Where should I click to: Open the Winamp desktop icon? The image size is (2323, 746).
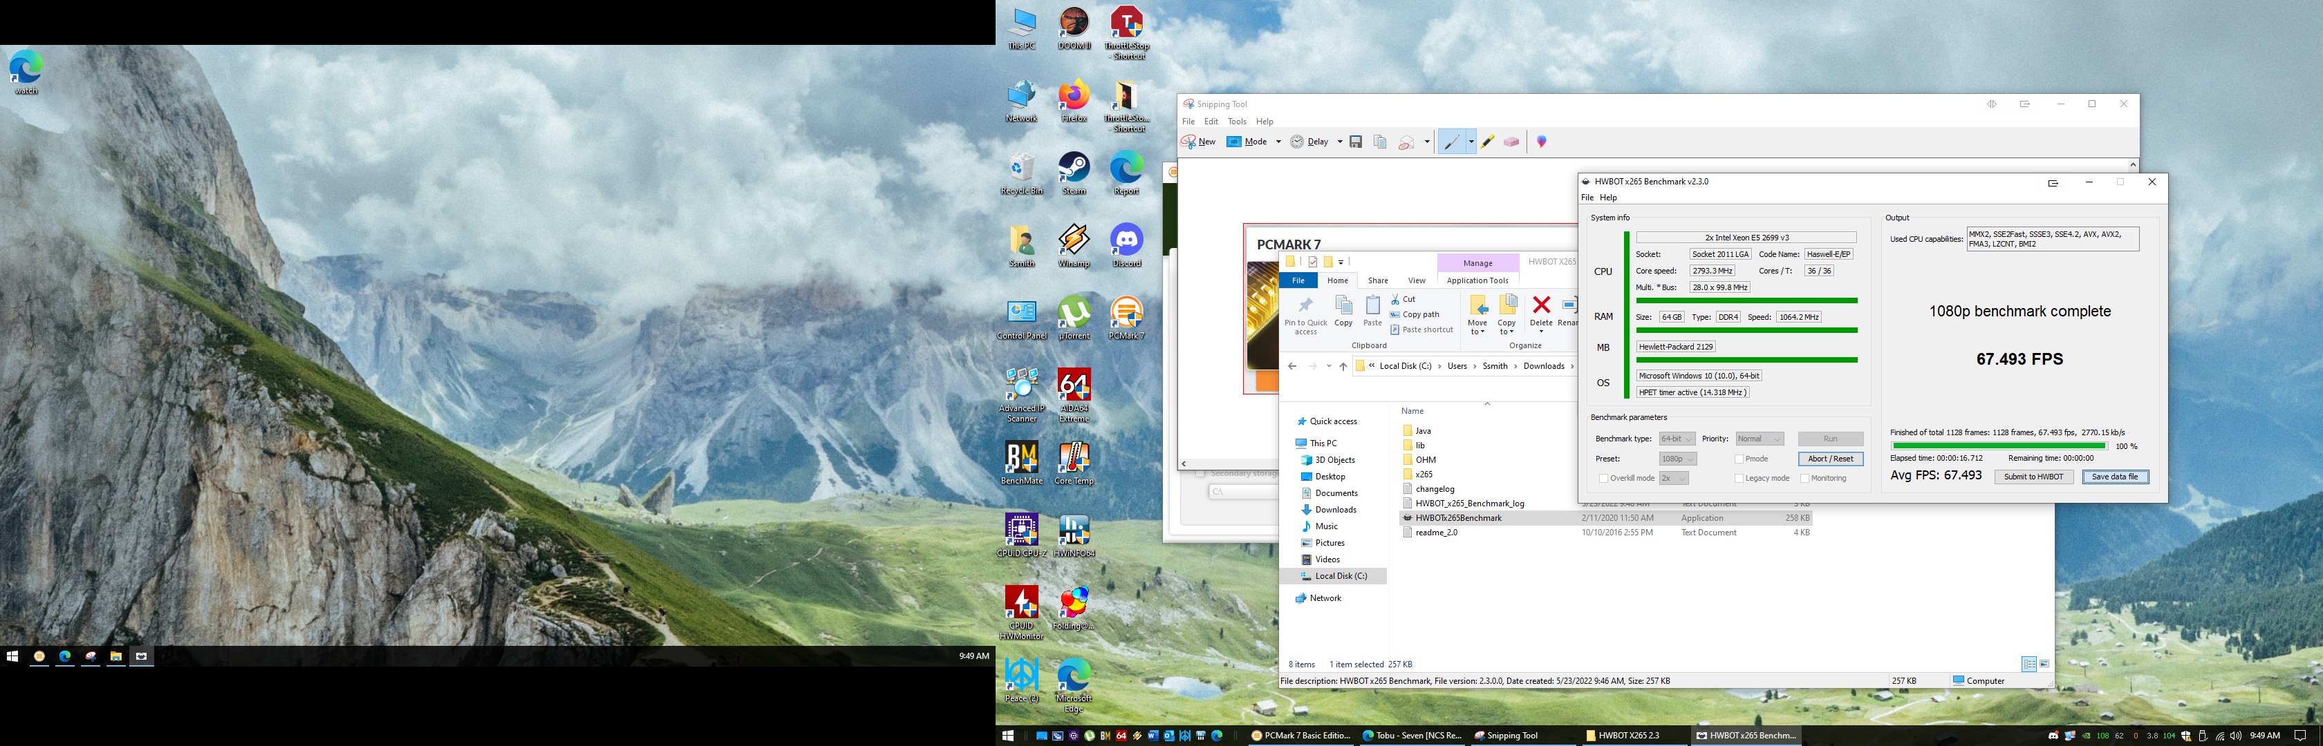tap(1074, 246)
